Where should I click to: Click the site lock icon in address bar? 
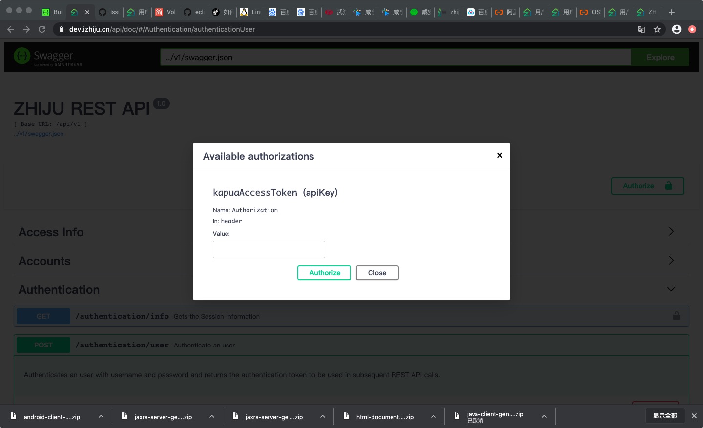click(62, 29)
